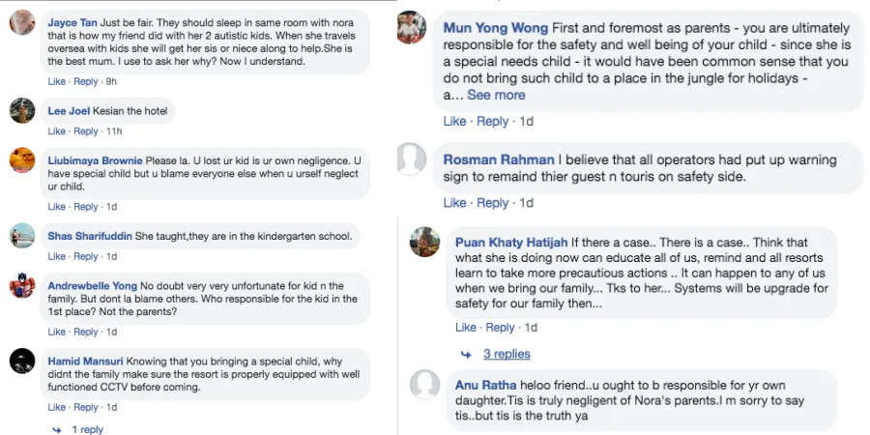Click Puan Khaty Hatijah's avatar

pos(425,243)
